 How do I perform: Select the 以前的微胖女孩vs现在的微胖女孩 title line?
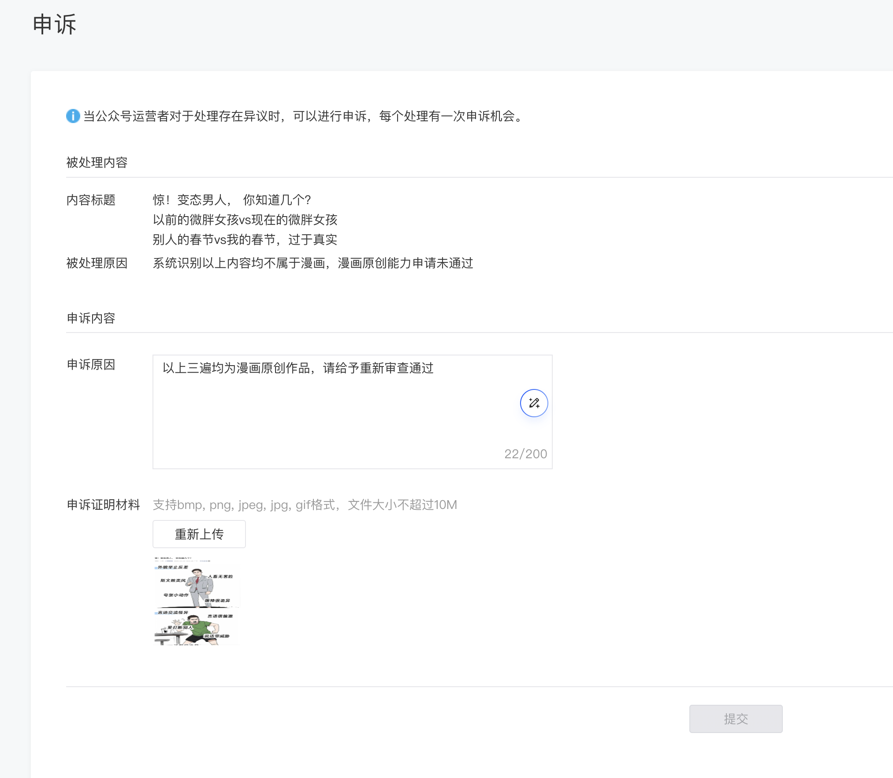[x=245, y=220]
